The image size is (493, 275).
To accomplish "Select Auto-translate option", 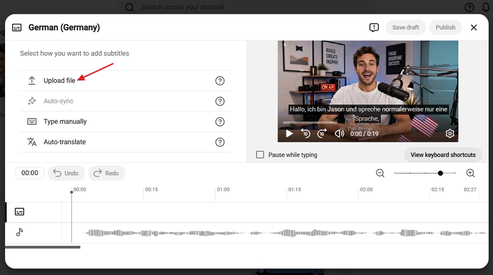I will tap(126, 142).
